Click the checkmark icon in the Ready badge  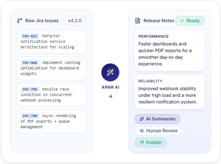click(182, 21)
